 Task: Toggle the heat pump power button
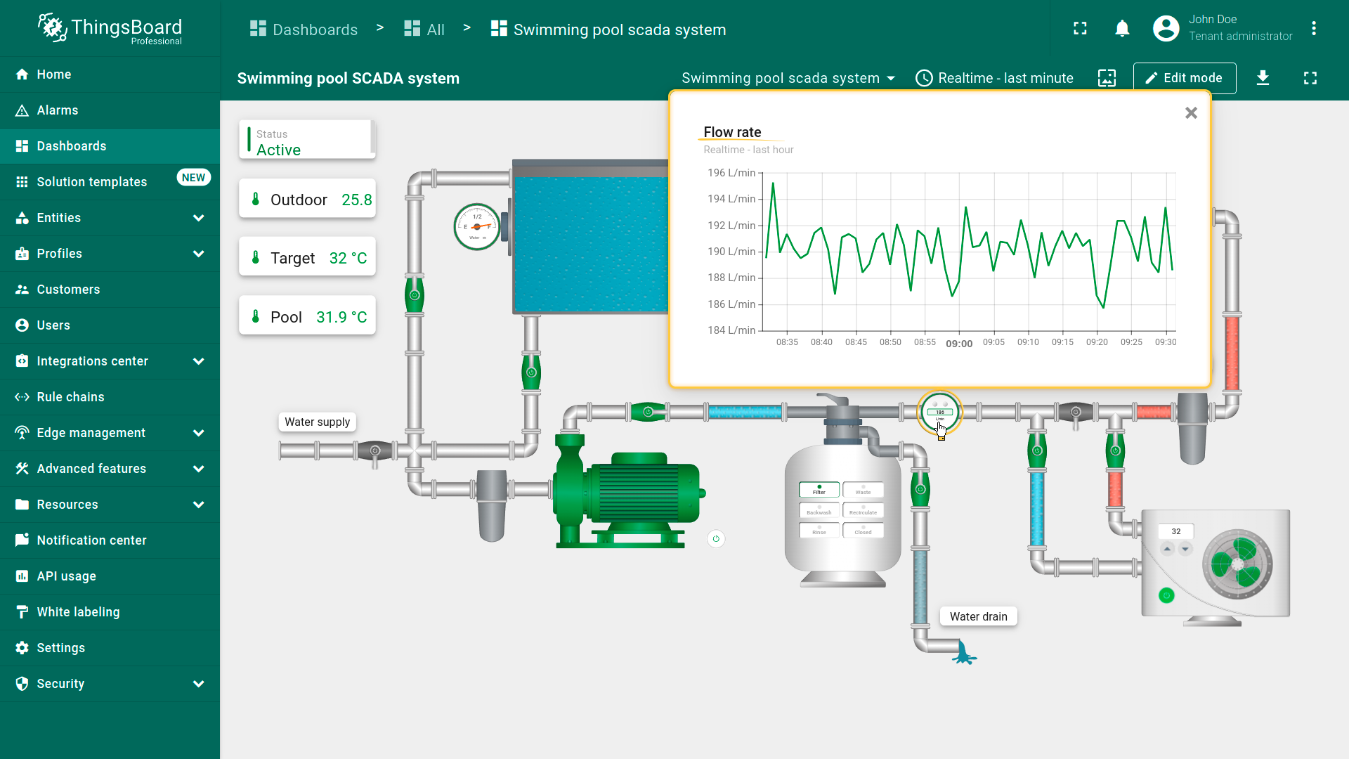(1166, 596)
